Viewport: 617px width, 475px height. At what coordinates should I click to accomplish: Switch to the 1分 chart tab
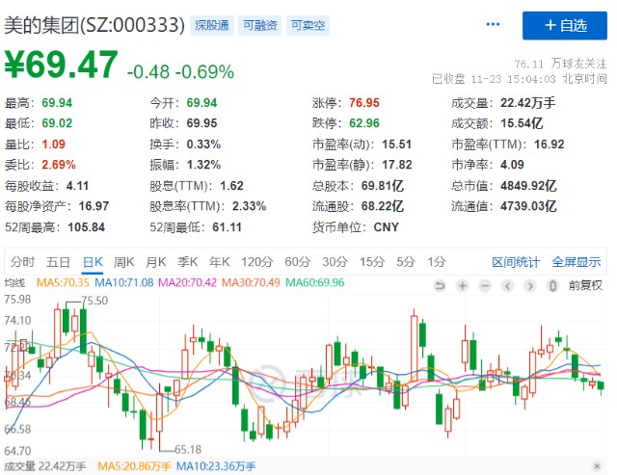click(x=437, y=262)
